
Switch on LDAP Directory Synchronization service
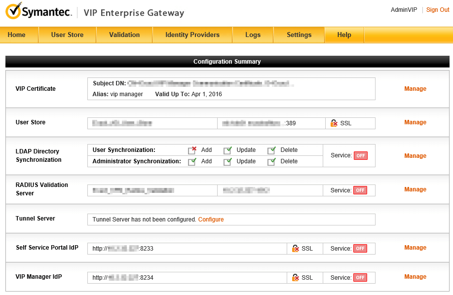(x=361, y=156)
